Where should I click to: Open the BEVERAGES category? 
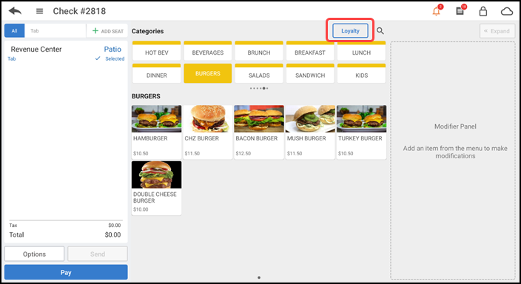208,51
